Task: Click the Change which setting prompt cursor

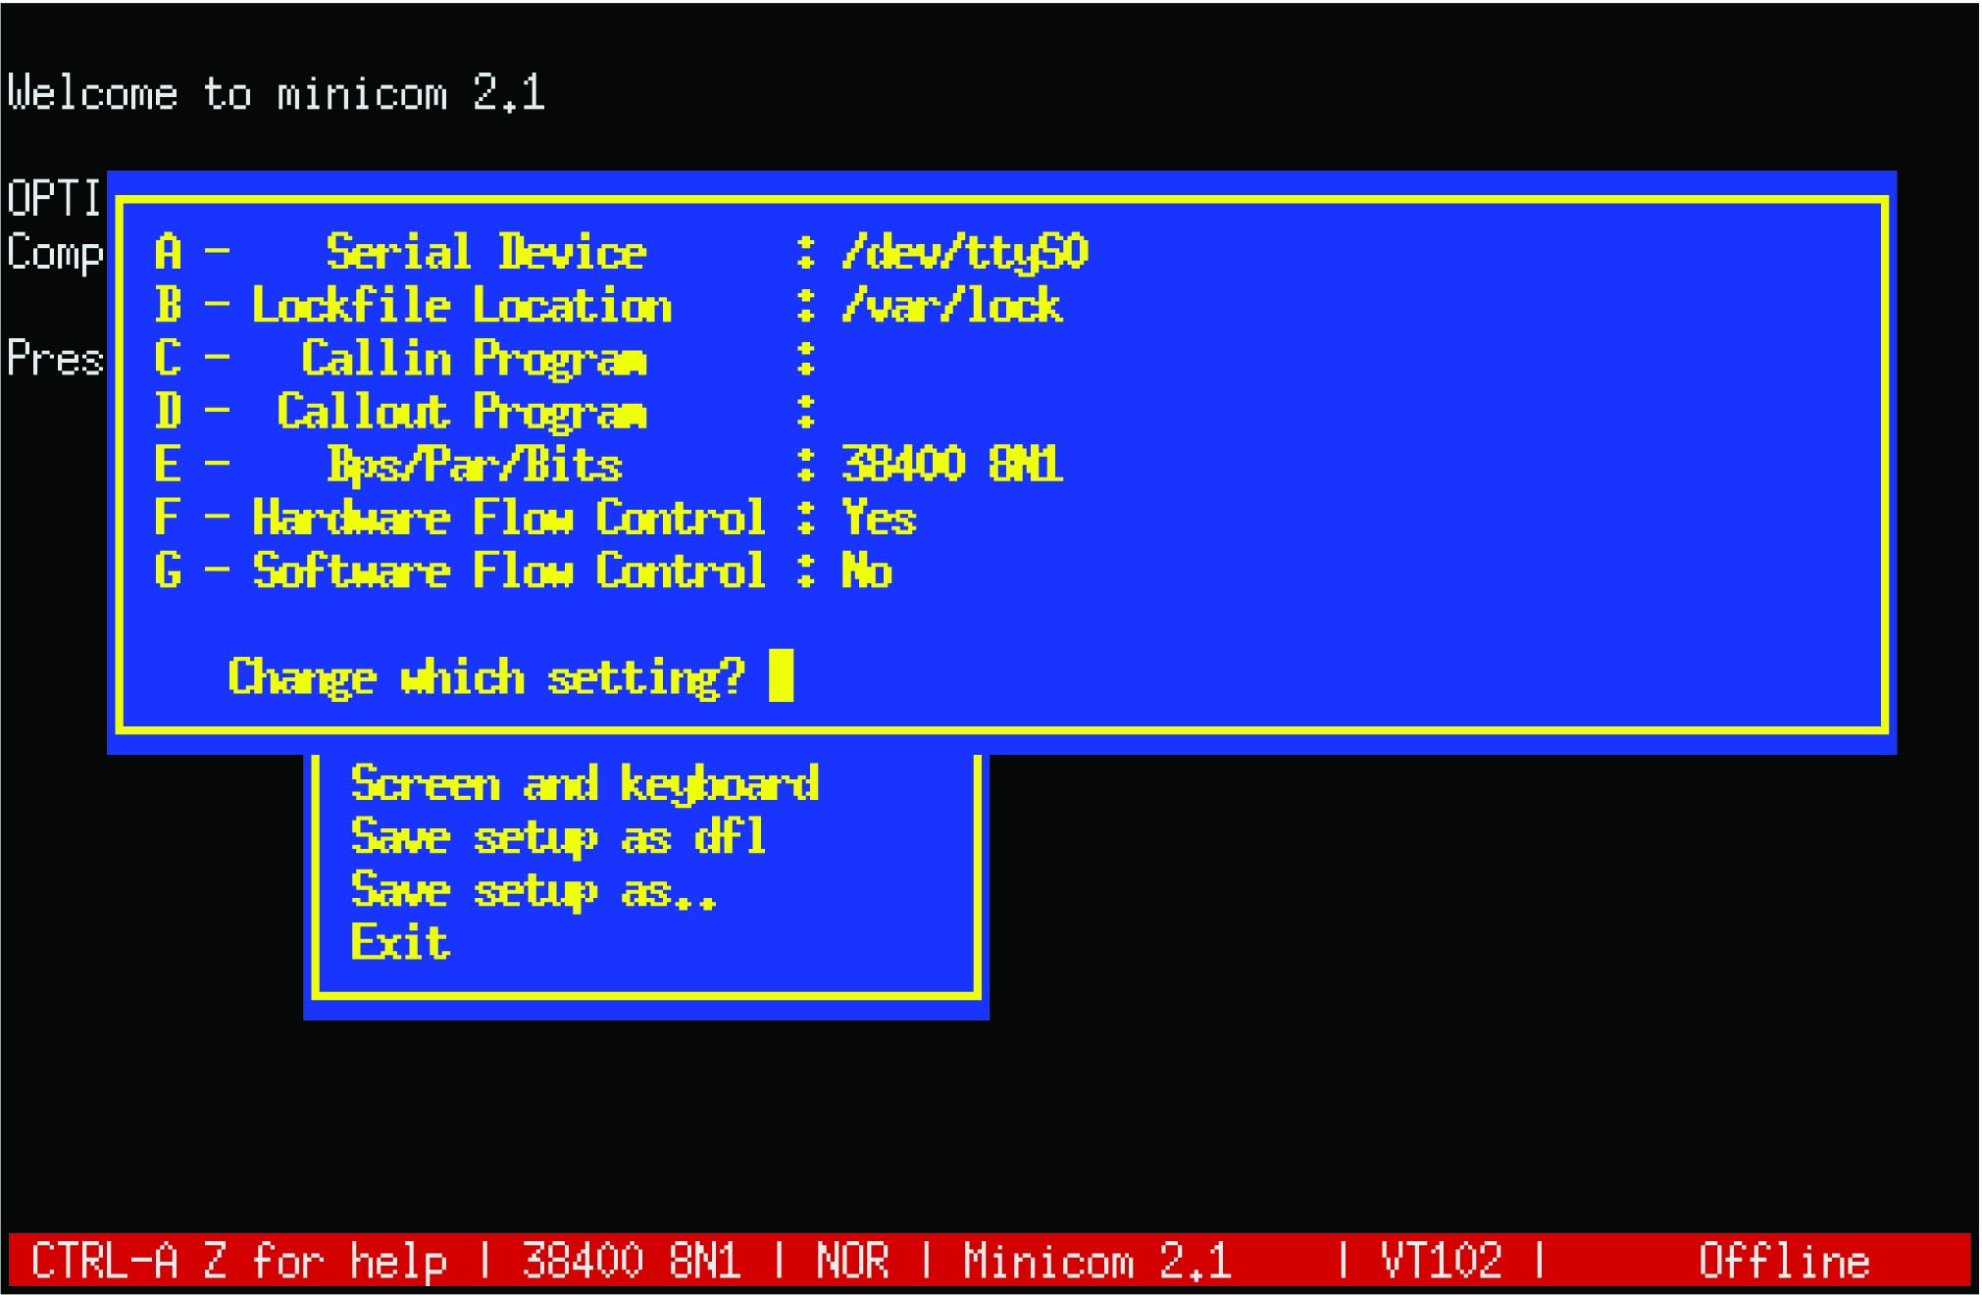Action: (x=781, y=675)
